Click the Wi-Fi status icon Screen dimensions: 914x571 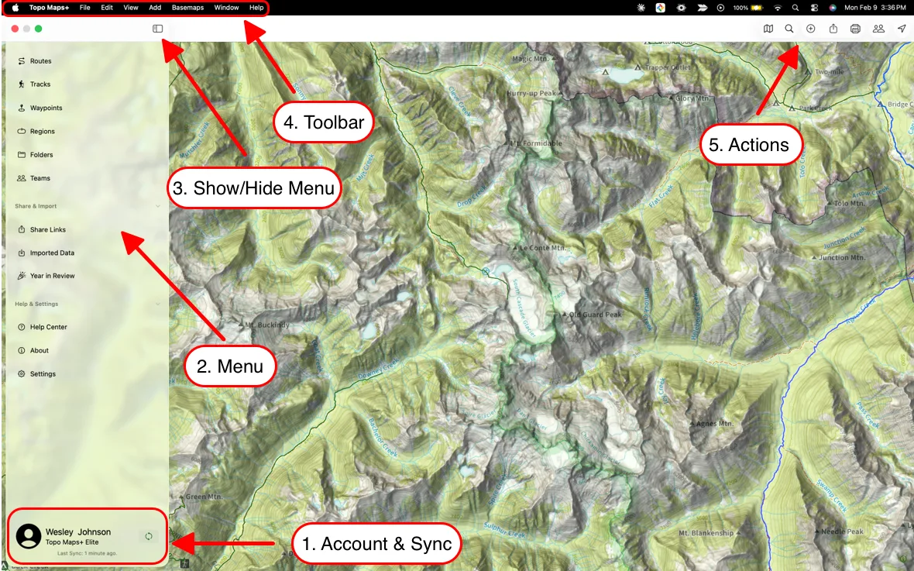coord(777,8)
